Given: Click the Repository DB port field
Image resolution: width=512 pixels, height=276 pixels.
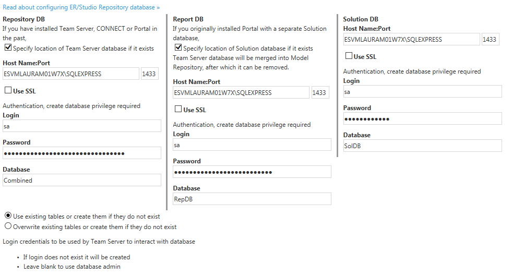Looking at the screenshot, I should tap(150, 74).
